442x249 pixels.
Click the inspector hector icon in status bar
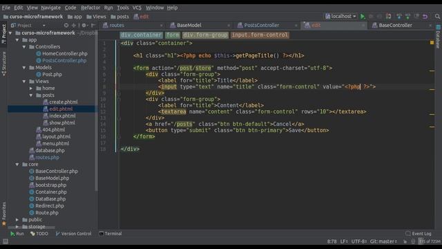point(413,241)
